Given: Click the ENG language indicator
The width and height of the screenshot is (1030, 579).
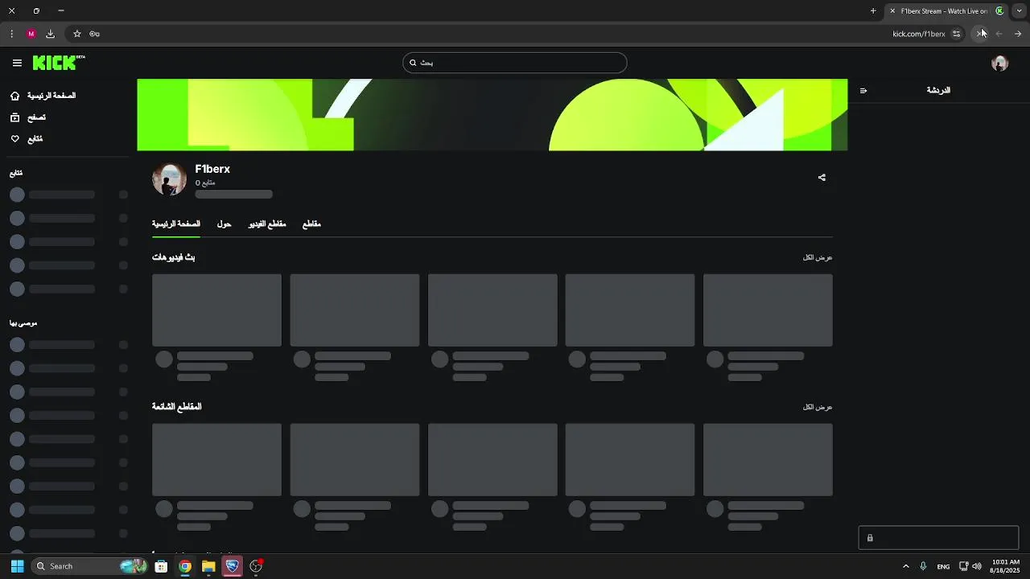Looking at the screenshot, I should pos(943,566).
